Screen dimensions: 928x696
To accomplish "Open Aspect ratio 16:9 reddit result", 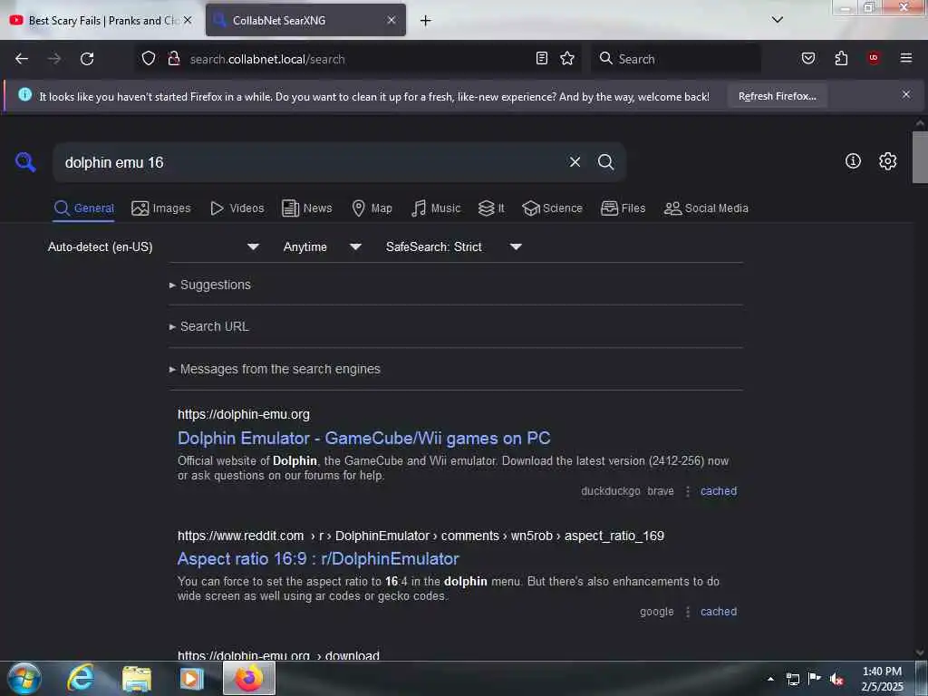I will coord(318,558).
